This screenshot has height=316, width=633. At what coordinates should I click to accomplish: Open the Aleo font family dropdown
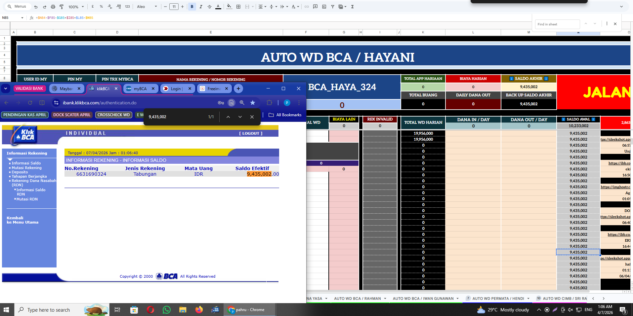(147, 7)
